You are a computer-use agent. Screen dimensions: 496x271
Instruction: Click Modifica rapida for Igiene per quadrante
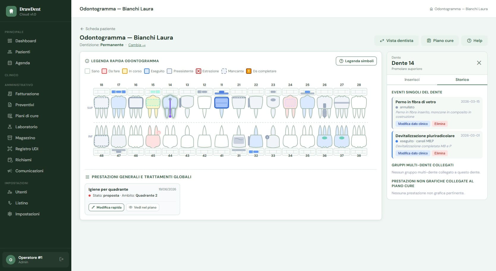(x=106, y=207)
